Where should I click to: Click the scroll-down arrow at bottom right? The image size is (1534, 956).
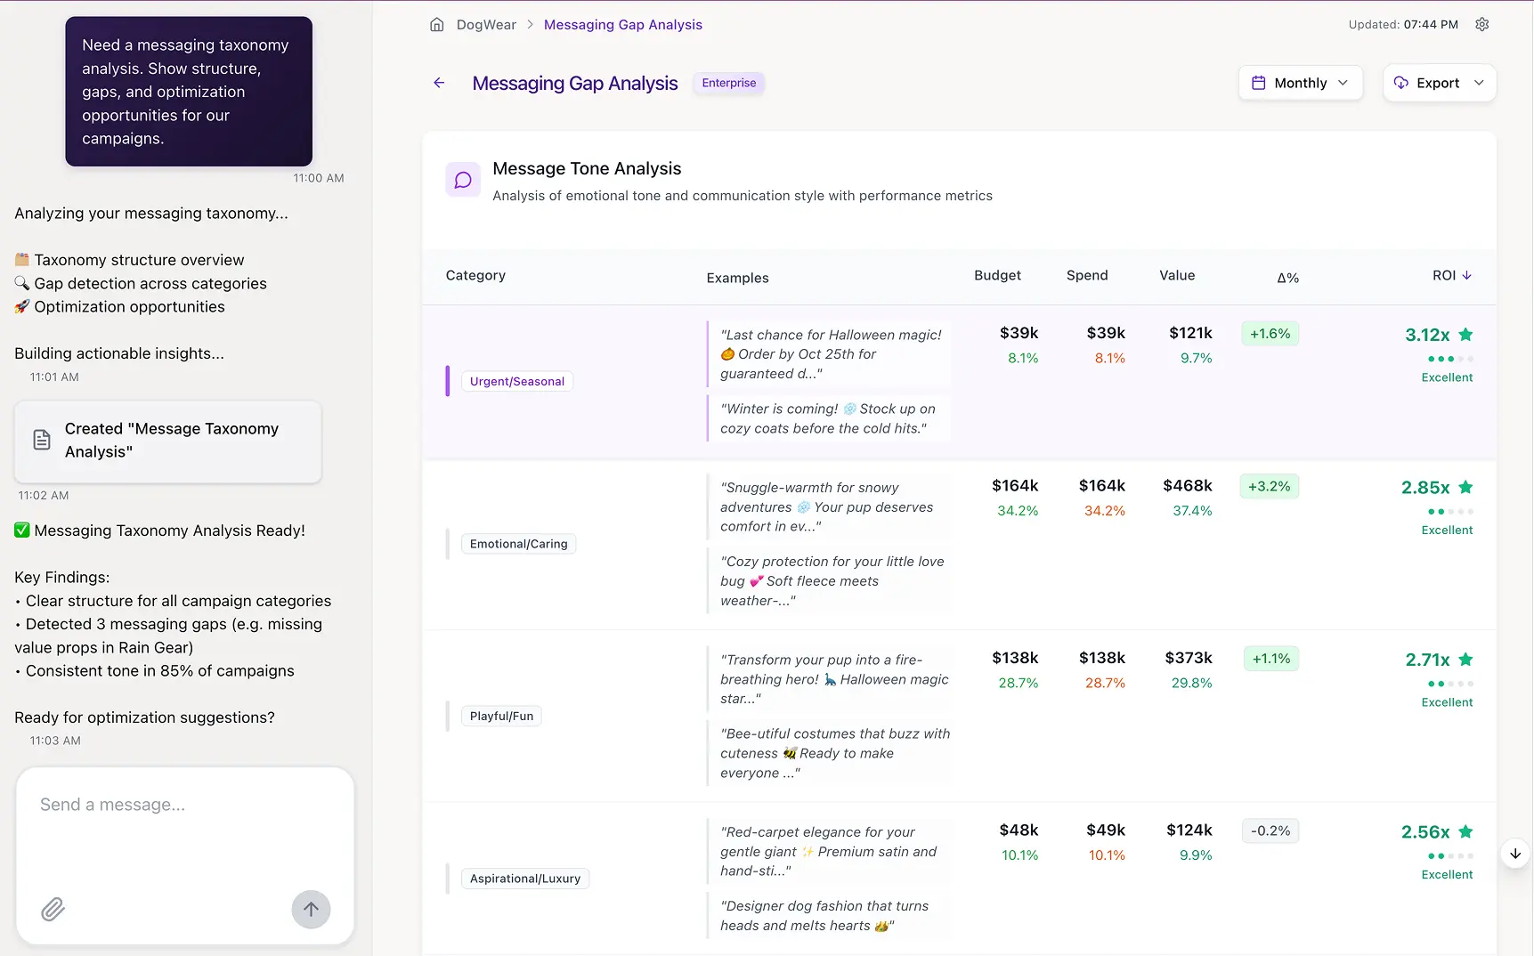coord(1514,853)
